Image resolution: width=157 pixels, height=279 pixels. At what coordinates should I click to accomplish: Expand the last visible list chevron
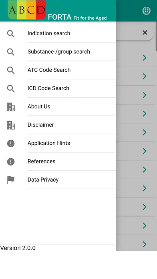[x=145, y=244]
